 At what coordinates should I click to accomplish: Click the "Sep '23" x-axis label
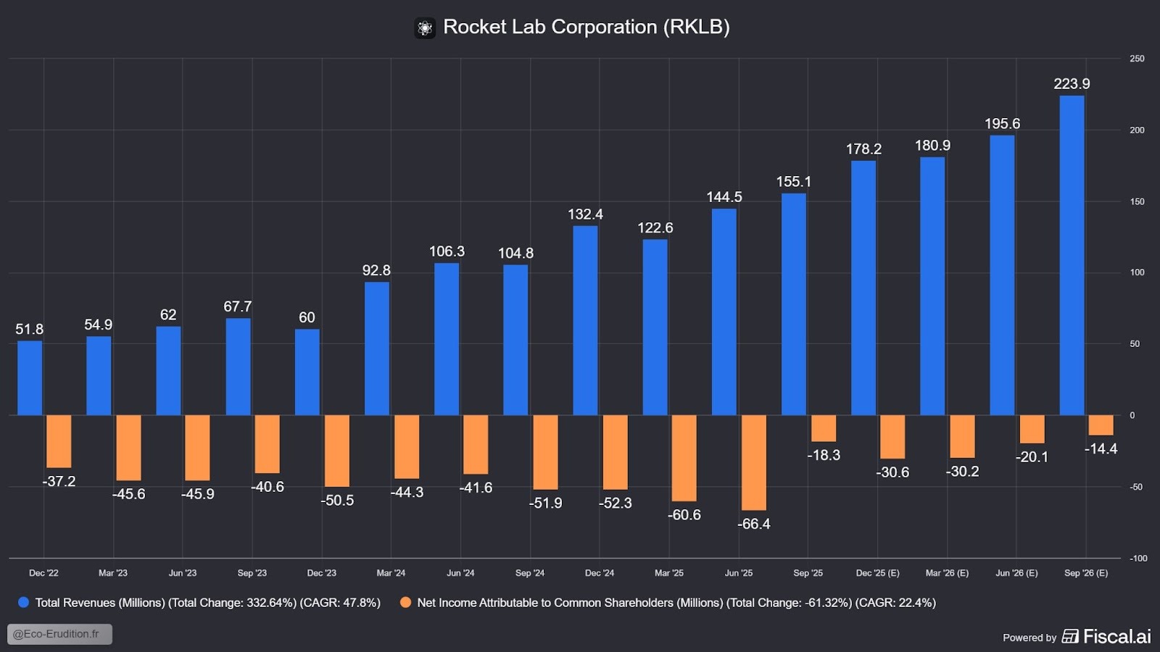[252, 573]
